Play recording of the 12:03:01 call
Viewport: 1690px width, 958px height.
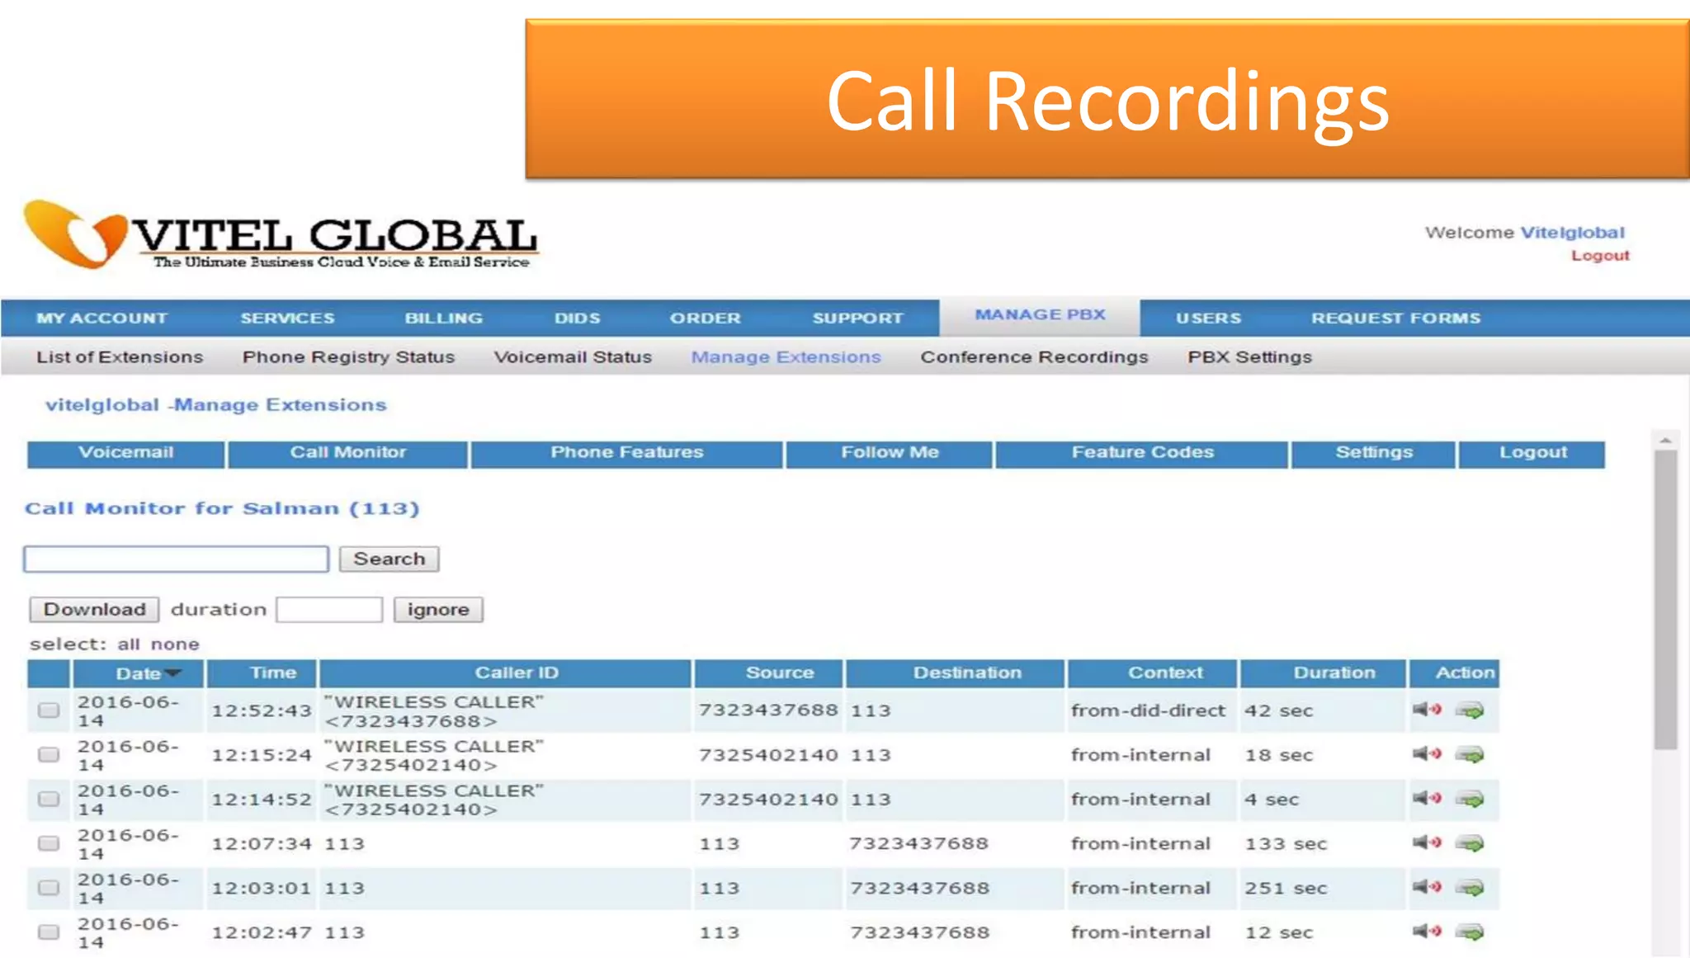(1427, 887)
